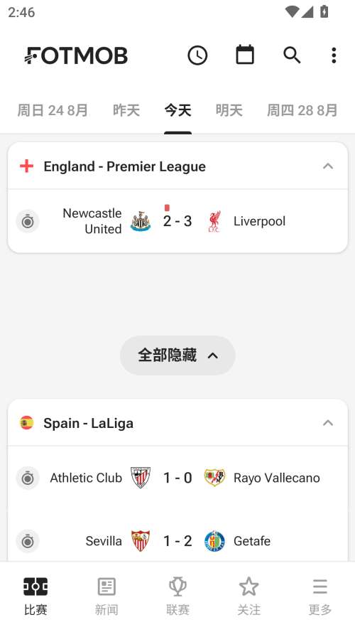Open the ongoing matches clock icon
Screen dimensions: 355x632
[x=197, y=55]
